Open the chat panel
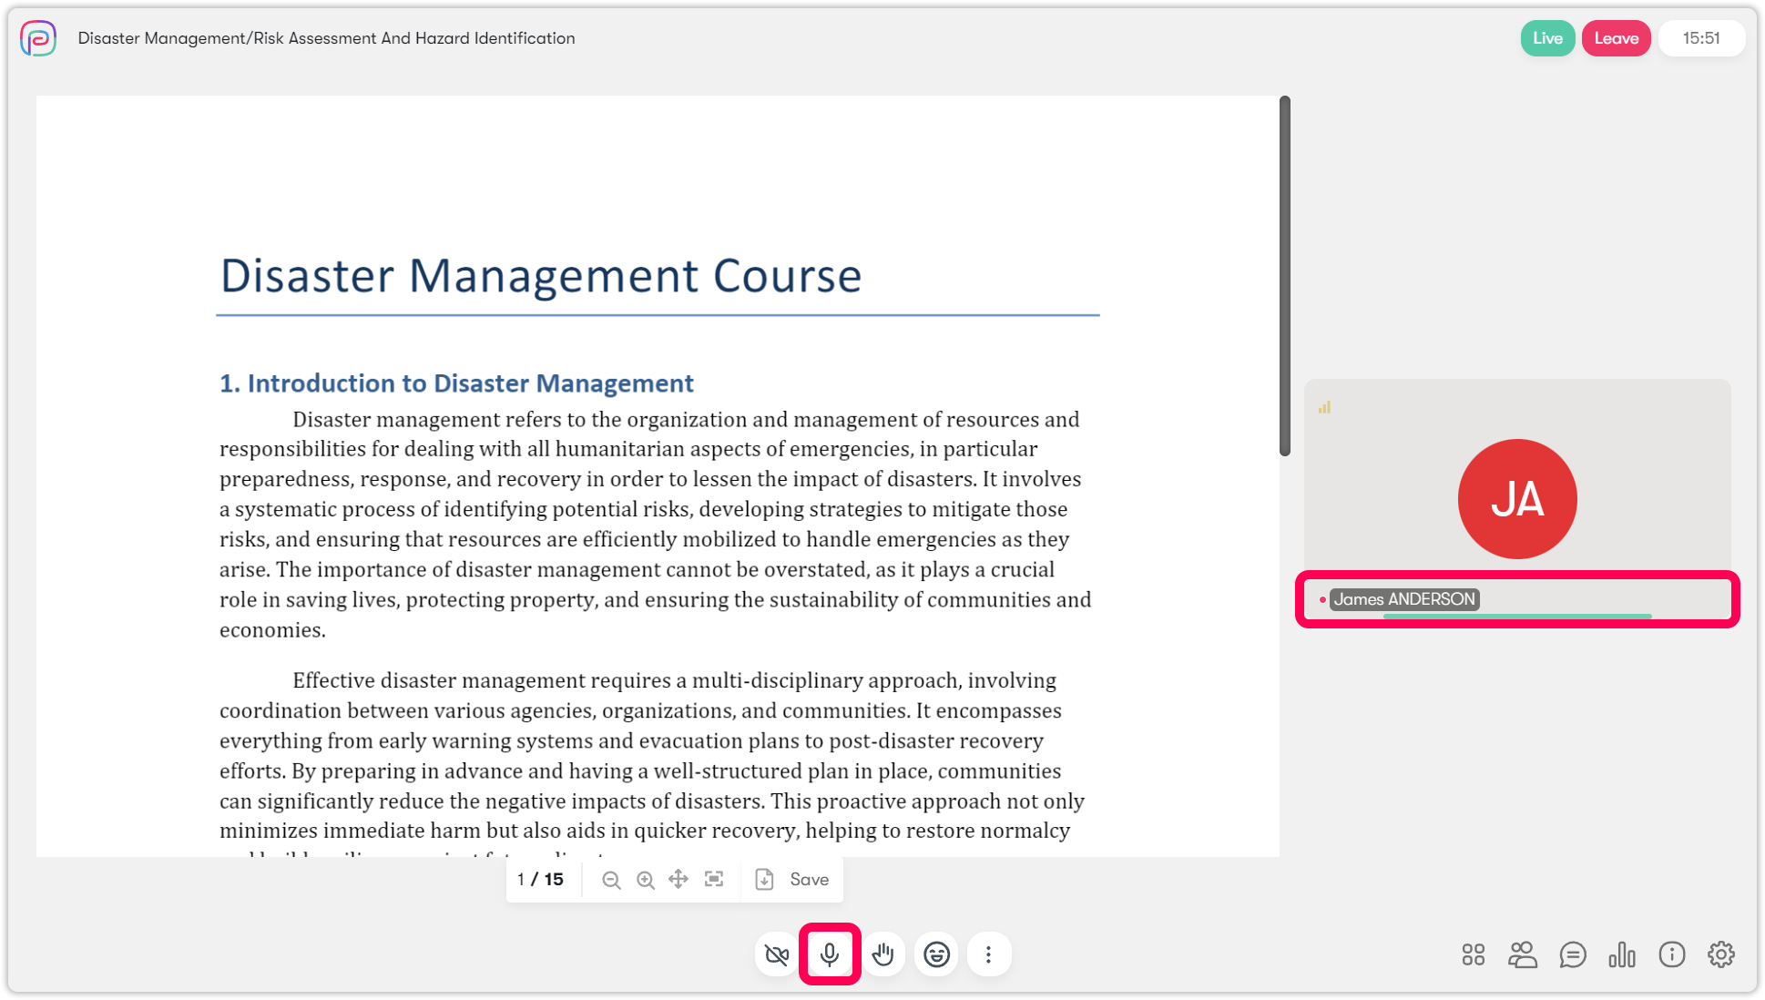Screen dimensions: 1765x1000 (x=1572, y=954)
